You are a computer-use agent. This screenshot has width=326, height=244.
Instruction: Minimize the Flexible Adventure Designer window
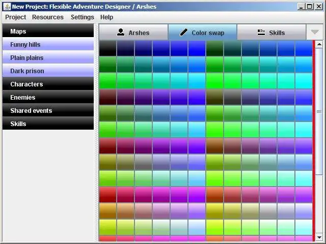[x=301, y=7]
